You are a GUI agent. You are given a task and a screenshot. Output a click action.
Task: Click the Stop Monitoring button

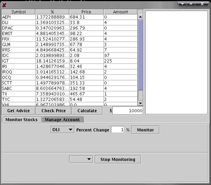click(117, 159)
